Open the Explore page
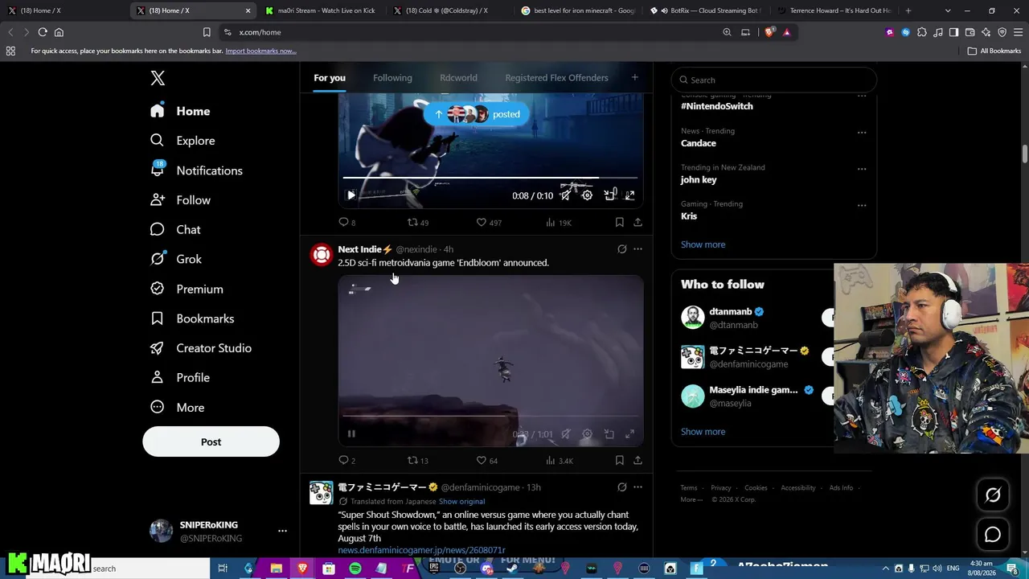The image size is (1029, 579). point(183,141)
